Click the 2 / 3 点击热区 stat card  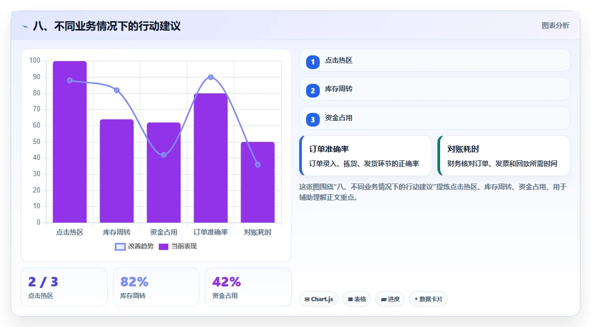[x=64, y=287]
